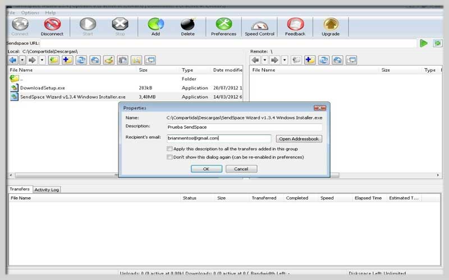Click the yellow picture icon in Local toolbar
The image size is (449, 280).
tap(136, 60)
